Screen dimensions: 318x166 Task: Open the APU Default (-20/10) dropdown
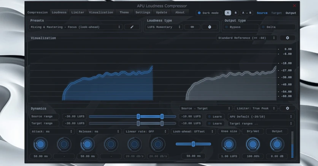[x=261, y=117]
